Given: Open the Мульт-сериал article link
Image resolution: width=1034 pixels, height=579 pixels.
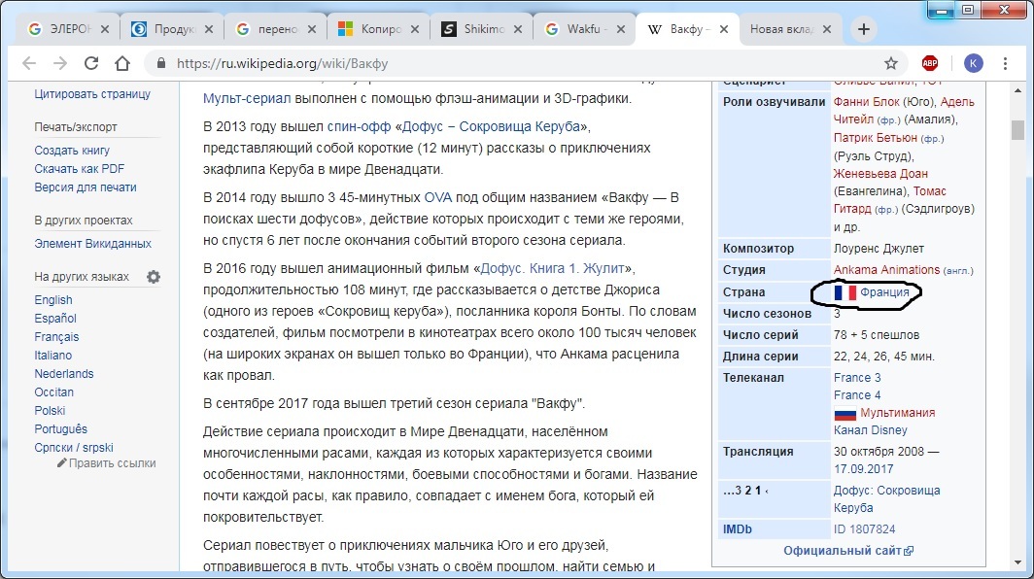Looking at the screenshot, I should 247,99.
